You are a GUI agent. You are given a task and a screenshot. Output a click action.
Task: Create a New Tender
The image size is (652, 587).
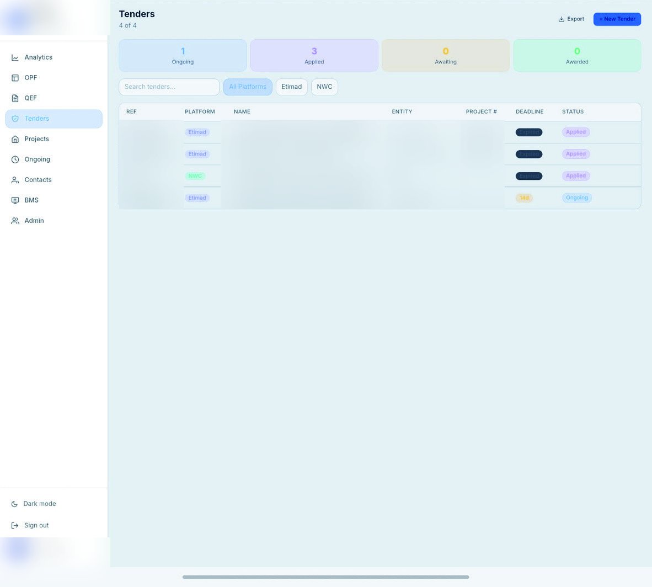pyautogui.click(x=617, y=19)
